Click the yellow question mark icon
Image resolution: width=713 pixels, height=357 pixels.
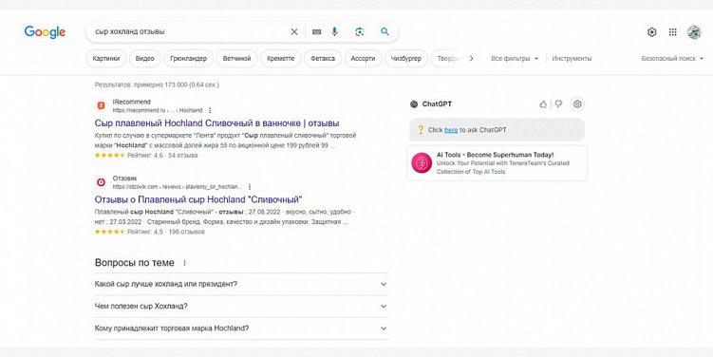(421, 130)
